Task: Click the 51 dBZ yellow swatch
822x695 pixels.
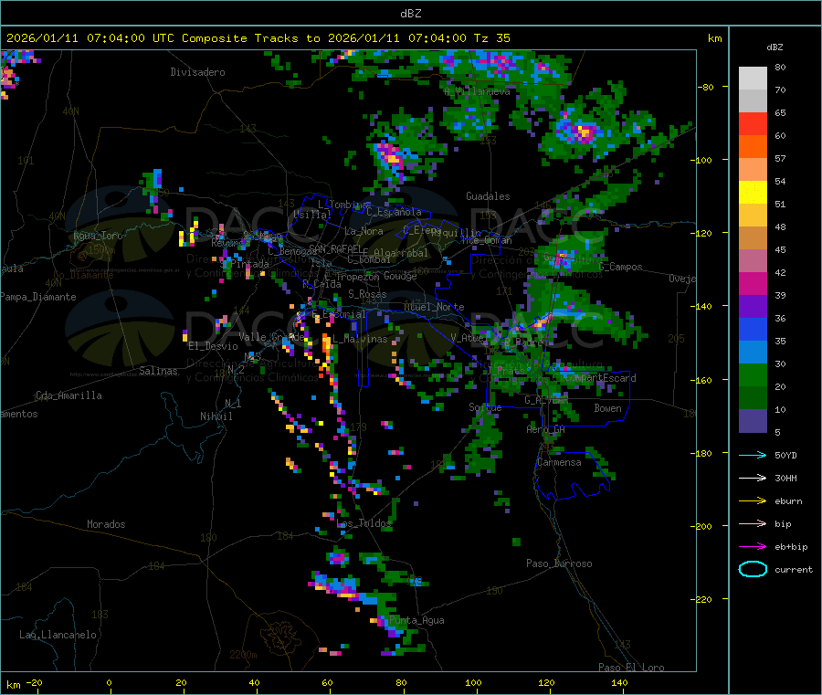Action: tap(753, 193)
